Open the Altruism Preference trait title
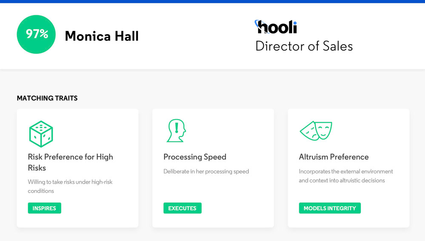The width and height of the screenshot is (425, 241). (334, 157)
